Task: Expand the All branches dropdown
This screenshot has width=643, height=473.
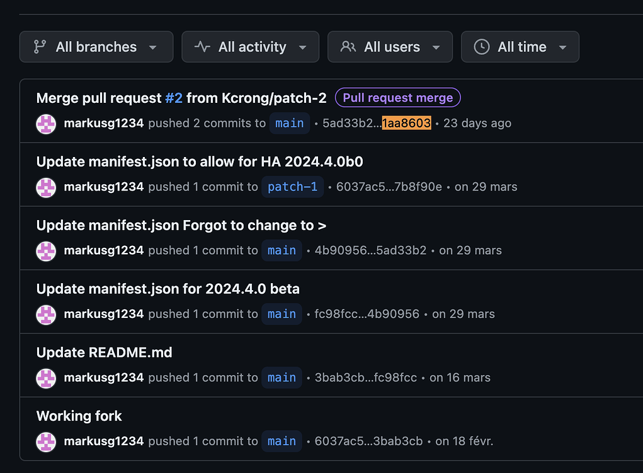Action: [x=152, y=47]
